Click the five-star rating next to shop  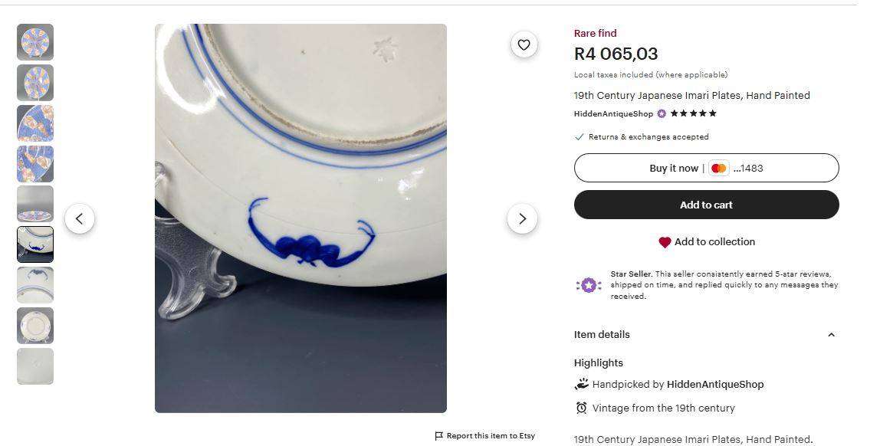tap(693, 114)
